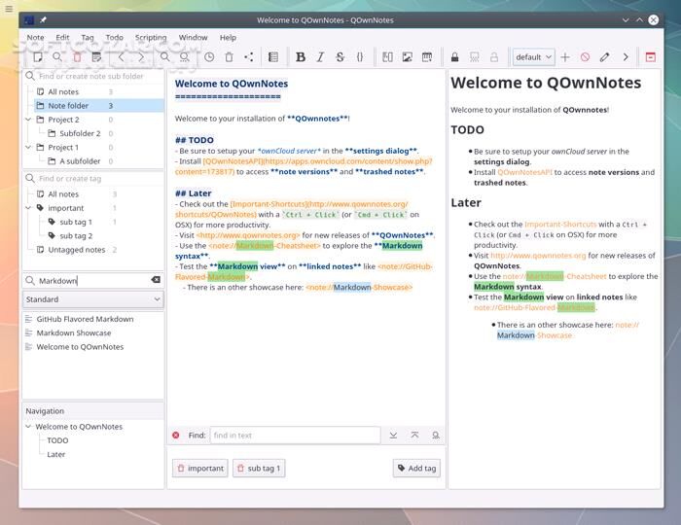Insert a code block with braces icon
Screen dimensions: 681x525
(360, 56)
